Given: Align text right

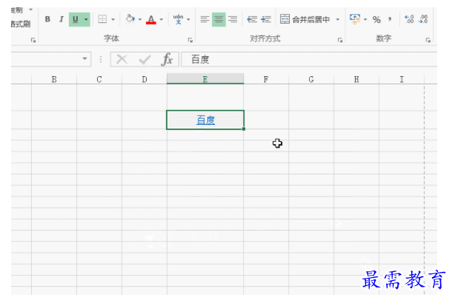Looking at the screenshot, I should tap(233, 19).
